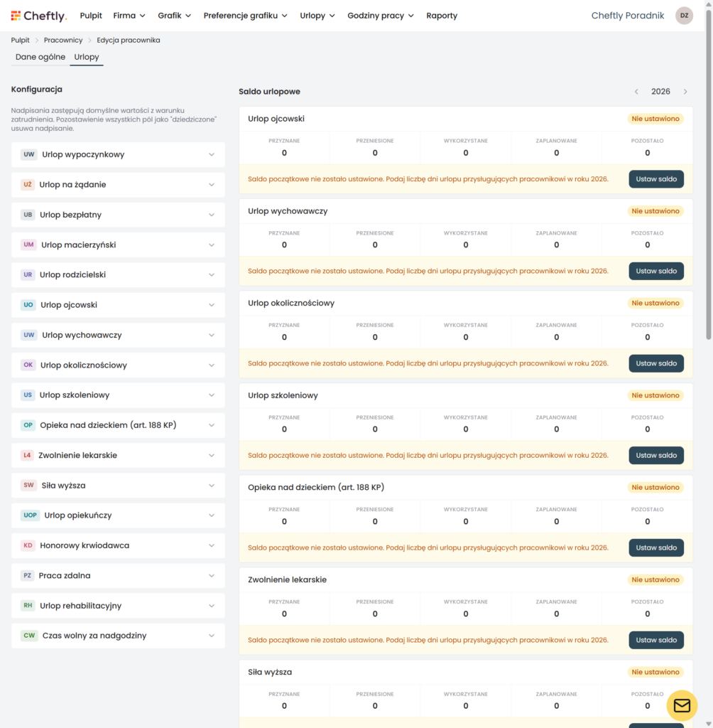713x728 pixels.
Task: Click the US badge icon
Action: 28,395
